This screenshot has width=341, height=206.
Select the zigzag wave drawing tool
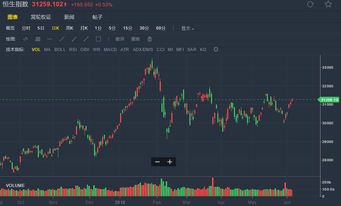tap(25, 39)
